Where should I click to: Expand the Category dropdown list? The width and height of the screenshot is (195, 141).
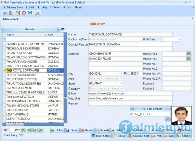(x=122, y=89)
